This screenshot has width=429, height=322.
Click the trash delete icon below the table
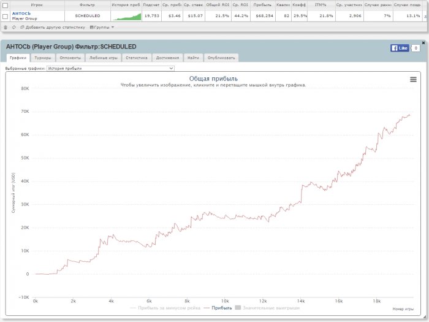(6, 27)
